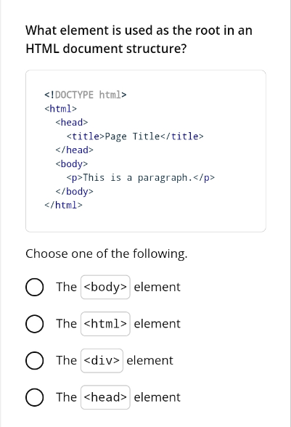This screenshot has height=427, width=291.
Task: Click the closing </html> tag in code
Action: [63, 205]
